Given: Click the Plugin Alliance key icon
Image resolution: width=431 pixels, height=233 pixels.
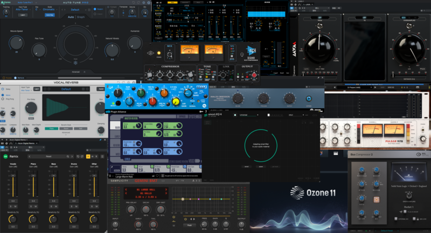Looking at the screenshot, I should click(200, 111).
